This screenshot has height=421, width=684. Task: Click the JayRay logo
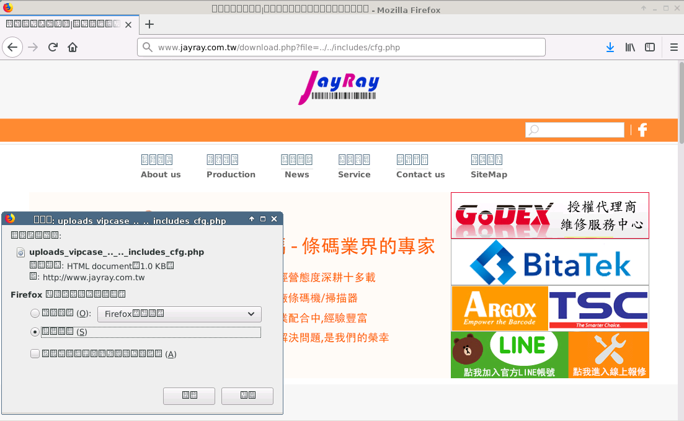(x=339, y=87)
